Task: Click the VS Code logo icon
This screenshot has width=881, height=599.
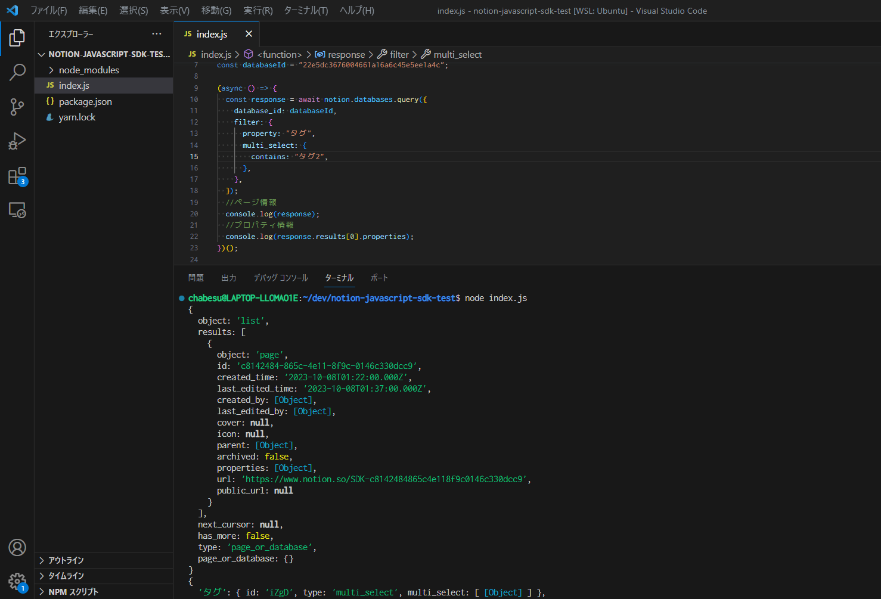Action: point(13,10)
